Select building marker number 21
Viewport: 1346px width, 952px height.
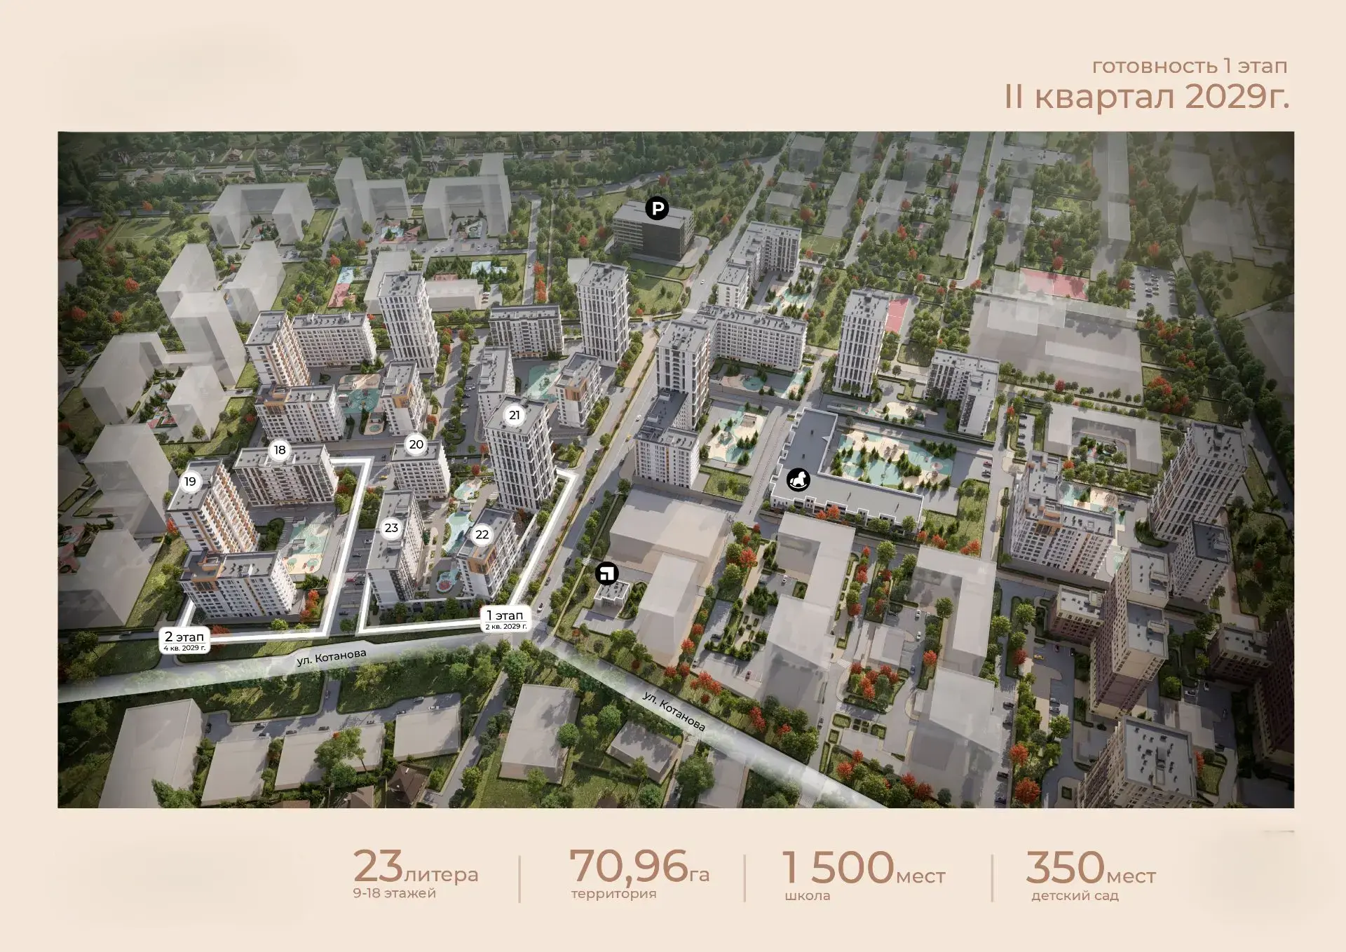[x=515, y=415]
